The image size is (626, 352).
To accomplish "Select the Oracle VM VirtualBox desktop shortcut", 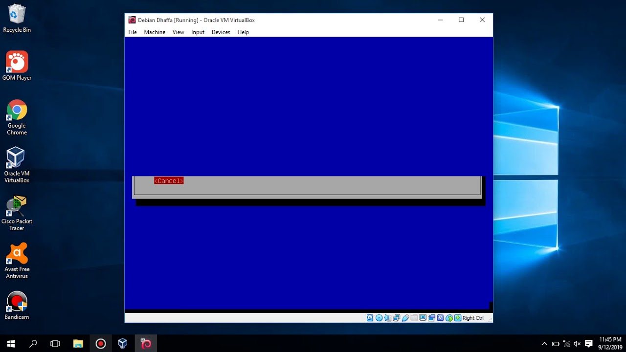I will tap(17, 165).
